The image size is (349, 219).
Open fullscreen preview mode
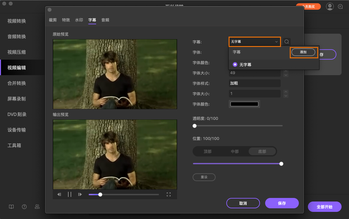pos(169,194)
